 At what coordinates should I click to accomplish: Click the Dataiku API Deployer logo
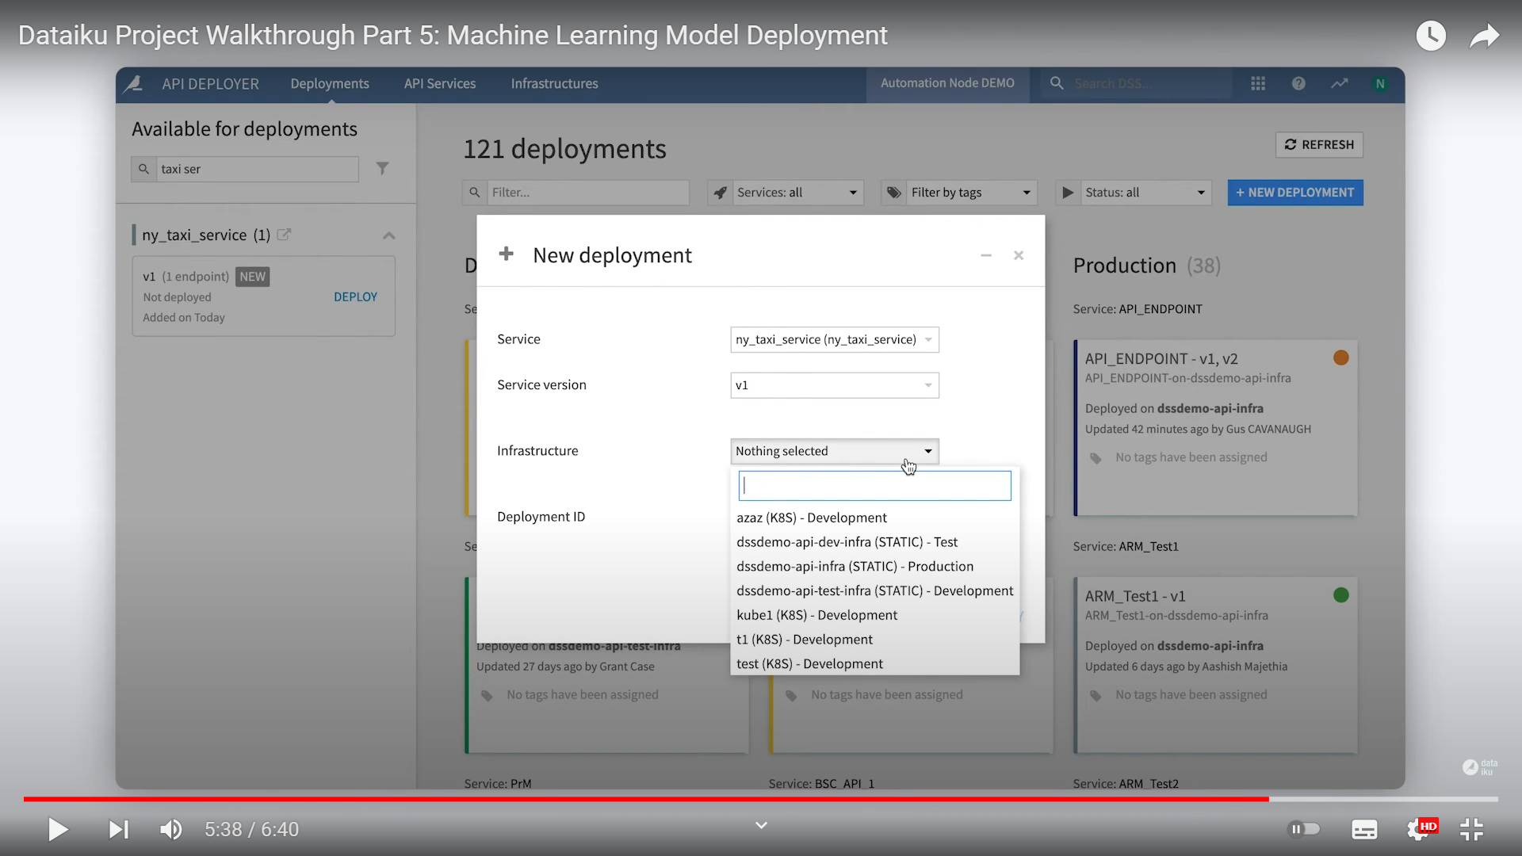click(x=133, y=83)
